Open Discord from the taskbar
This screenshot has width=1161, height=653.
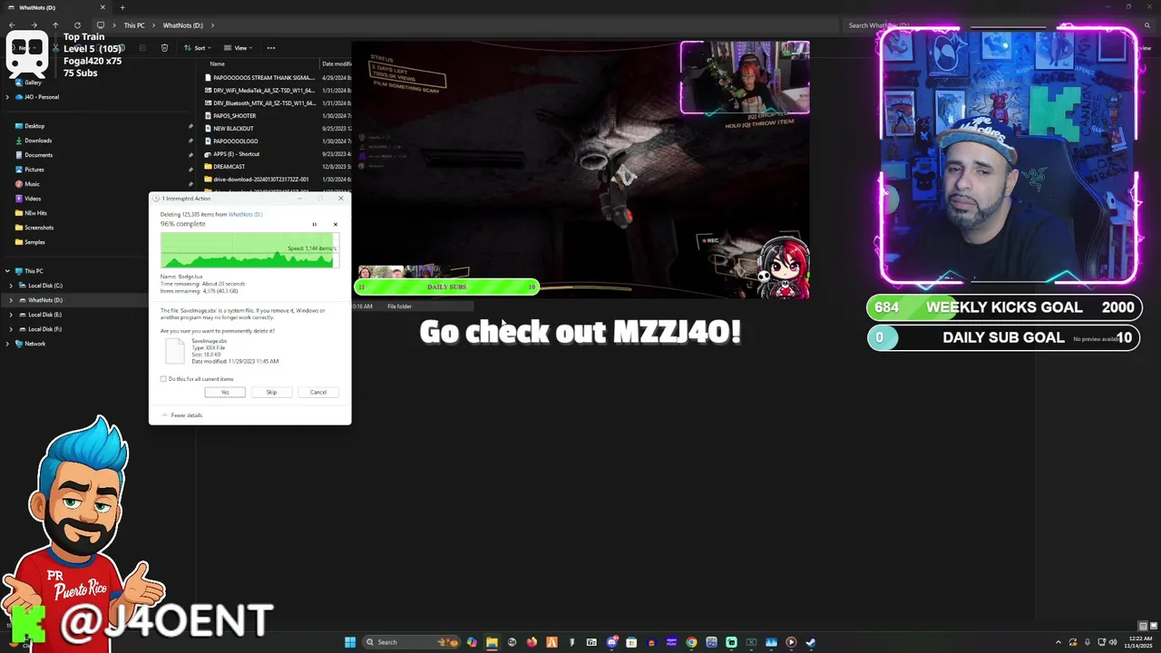pos(611,642)
